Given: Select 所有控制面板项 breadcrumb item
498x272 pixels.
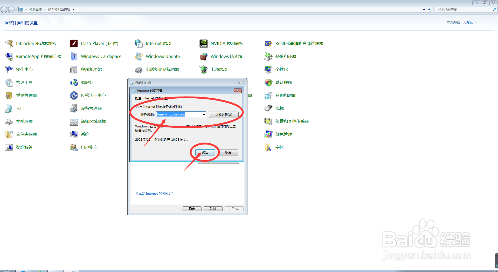Looking at the screenshot, I should click(x=59, y=10).
